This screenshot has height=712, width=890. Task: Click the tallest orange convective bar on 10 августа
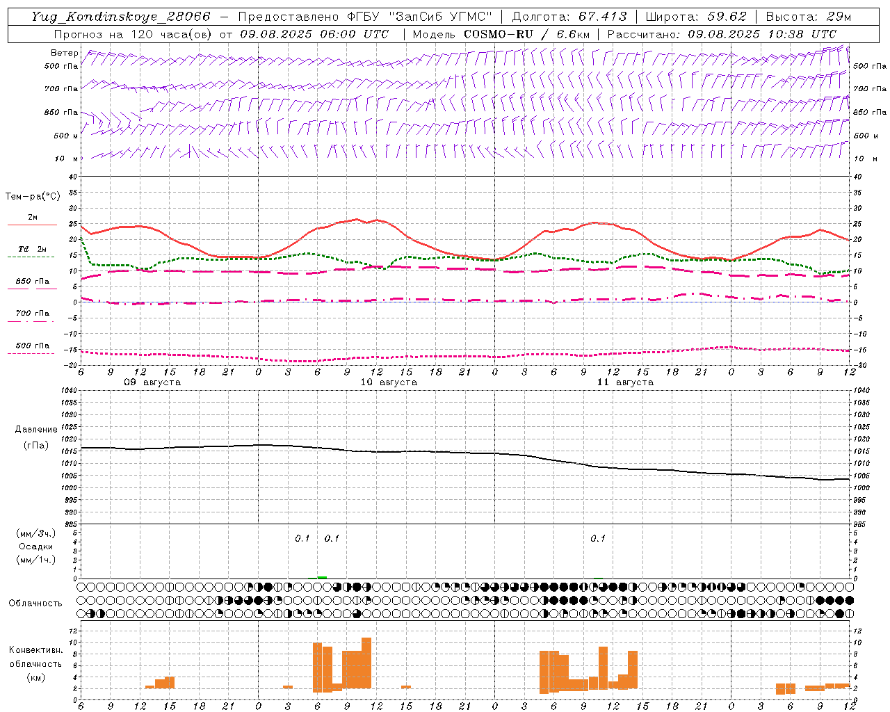(366, 663)
